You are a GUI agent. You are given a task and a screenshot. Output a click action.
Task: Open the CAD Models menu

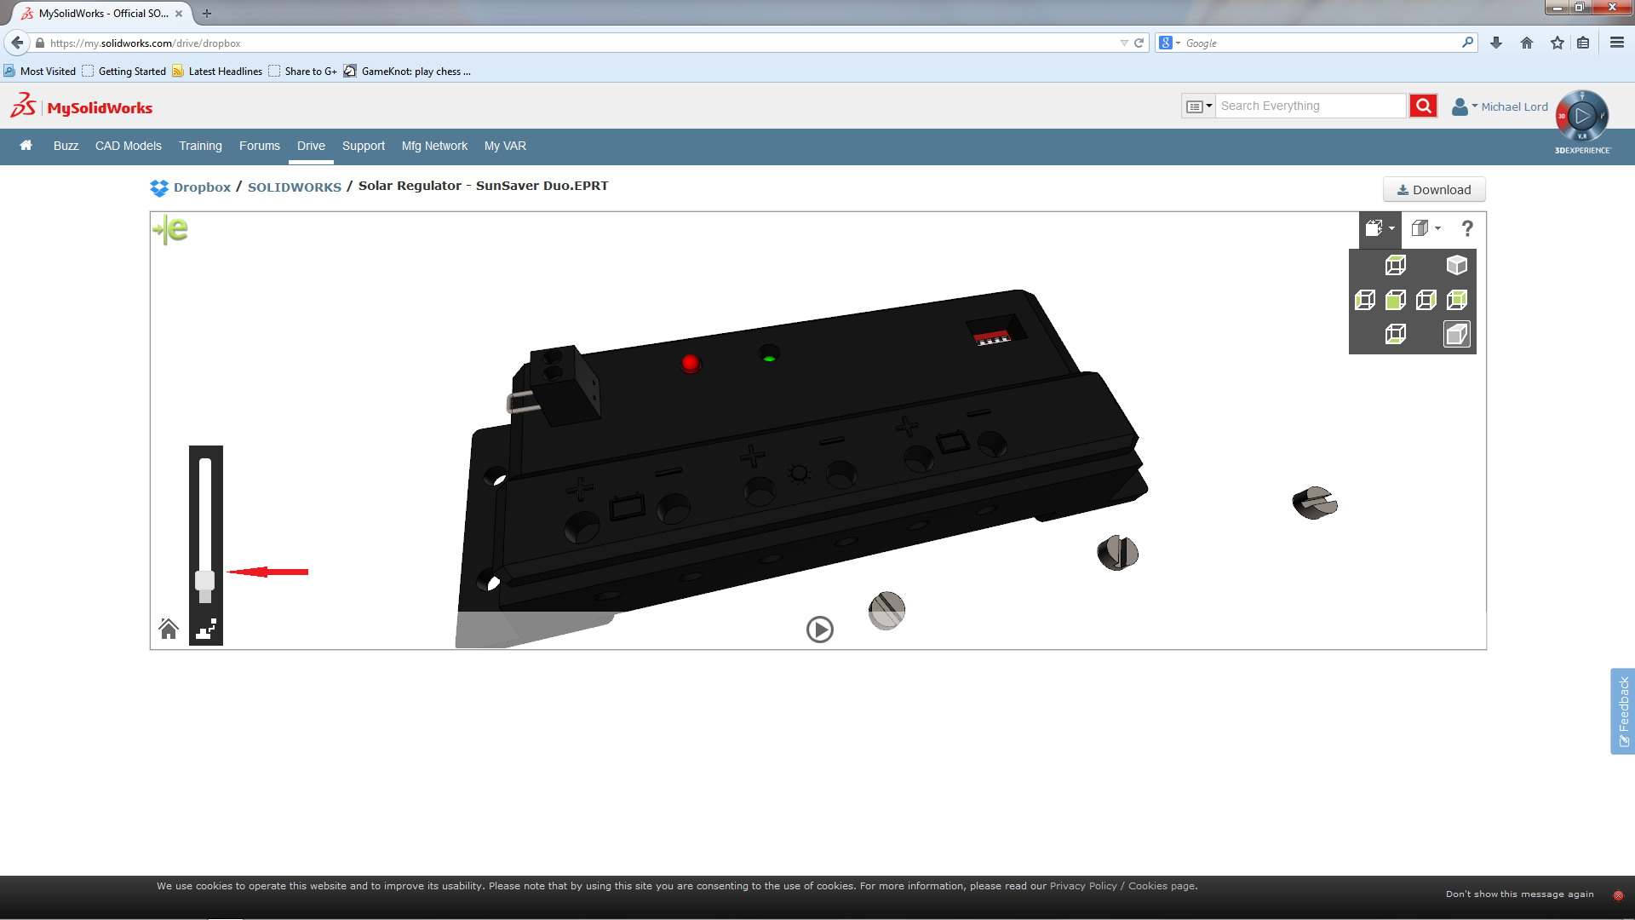click(x=128, y=146)
